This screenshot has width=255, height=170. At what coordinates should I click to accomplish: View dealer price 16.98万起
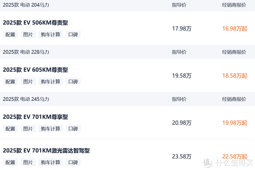(235, 29)
